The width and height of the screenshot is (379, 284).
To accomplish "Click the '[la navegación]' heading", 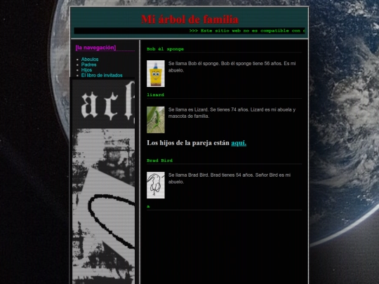I will (95, 48).
